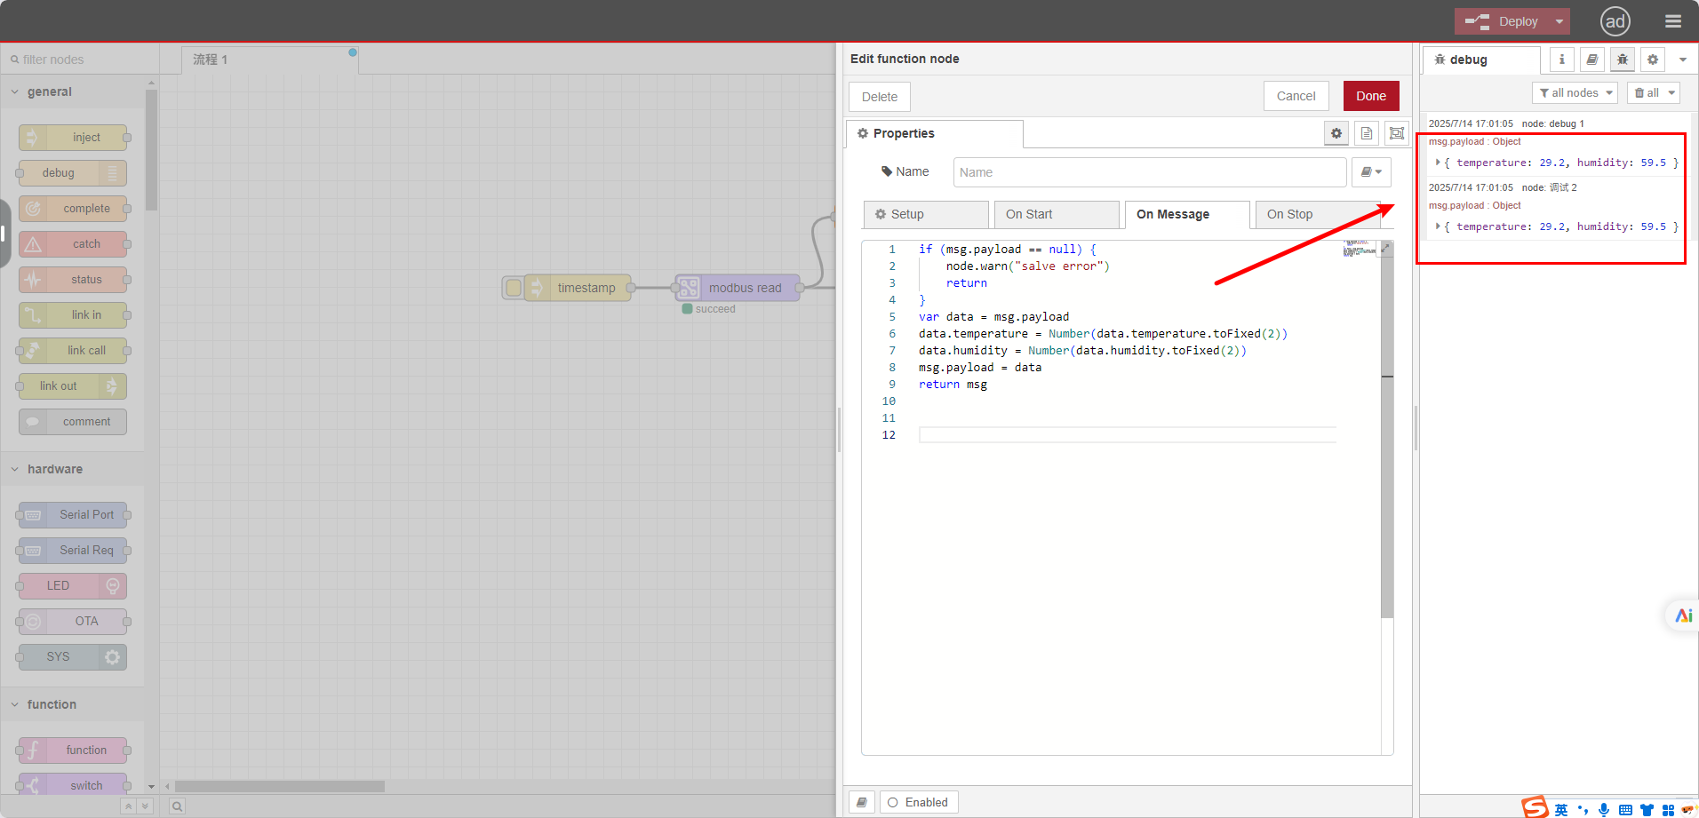Open the all nodes filter dropdown

[x=1575, y=92]
